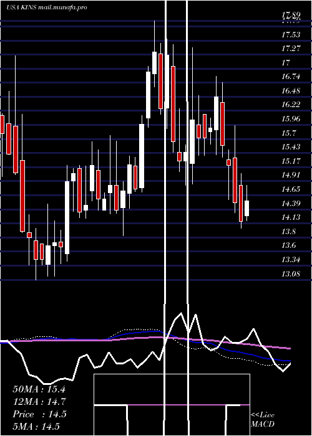
Task: Click the 16.48 price axis label
Action: pos(291,91)
